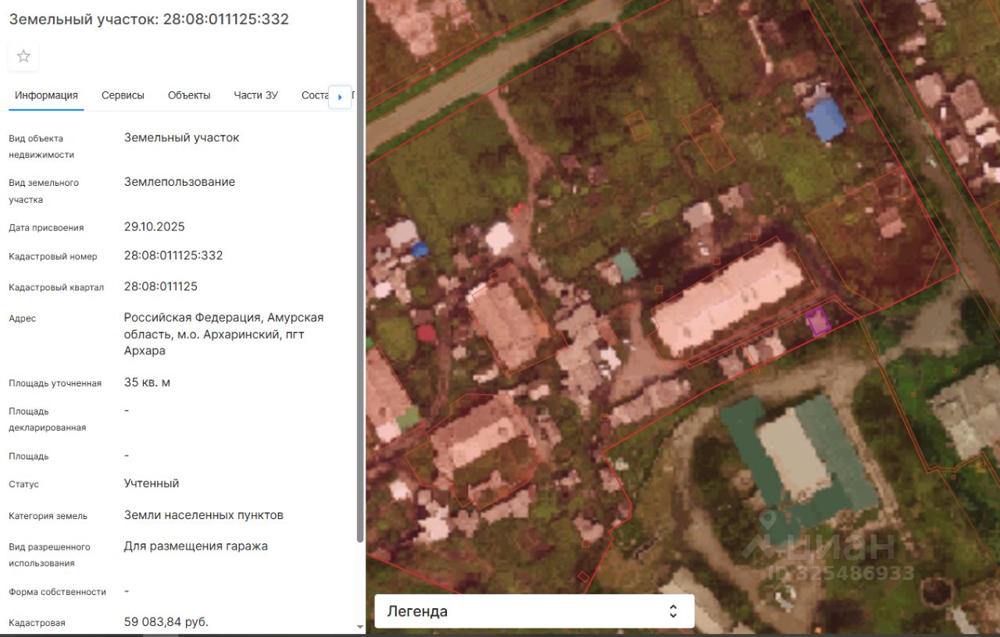This screenshot has width=1000, height=637.
Task: Click the Землепользование value
Action: click(180, 182)
